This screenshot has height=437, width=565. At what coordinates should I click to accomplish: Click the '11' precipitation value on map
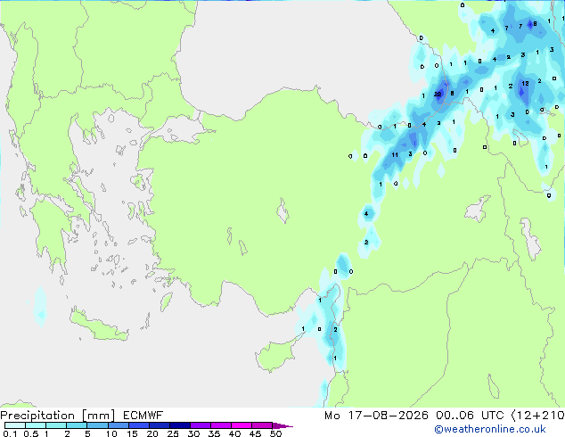(395, 154)
